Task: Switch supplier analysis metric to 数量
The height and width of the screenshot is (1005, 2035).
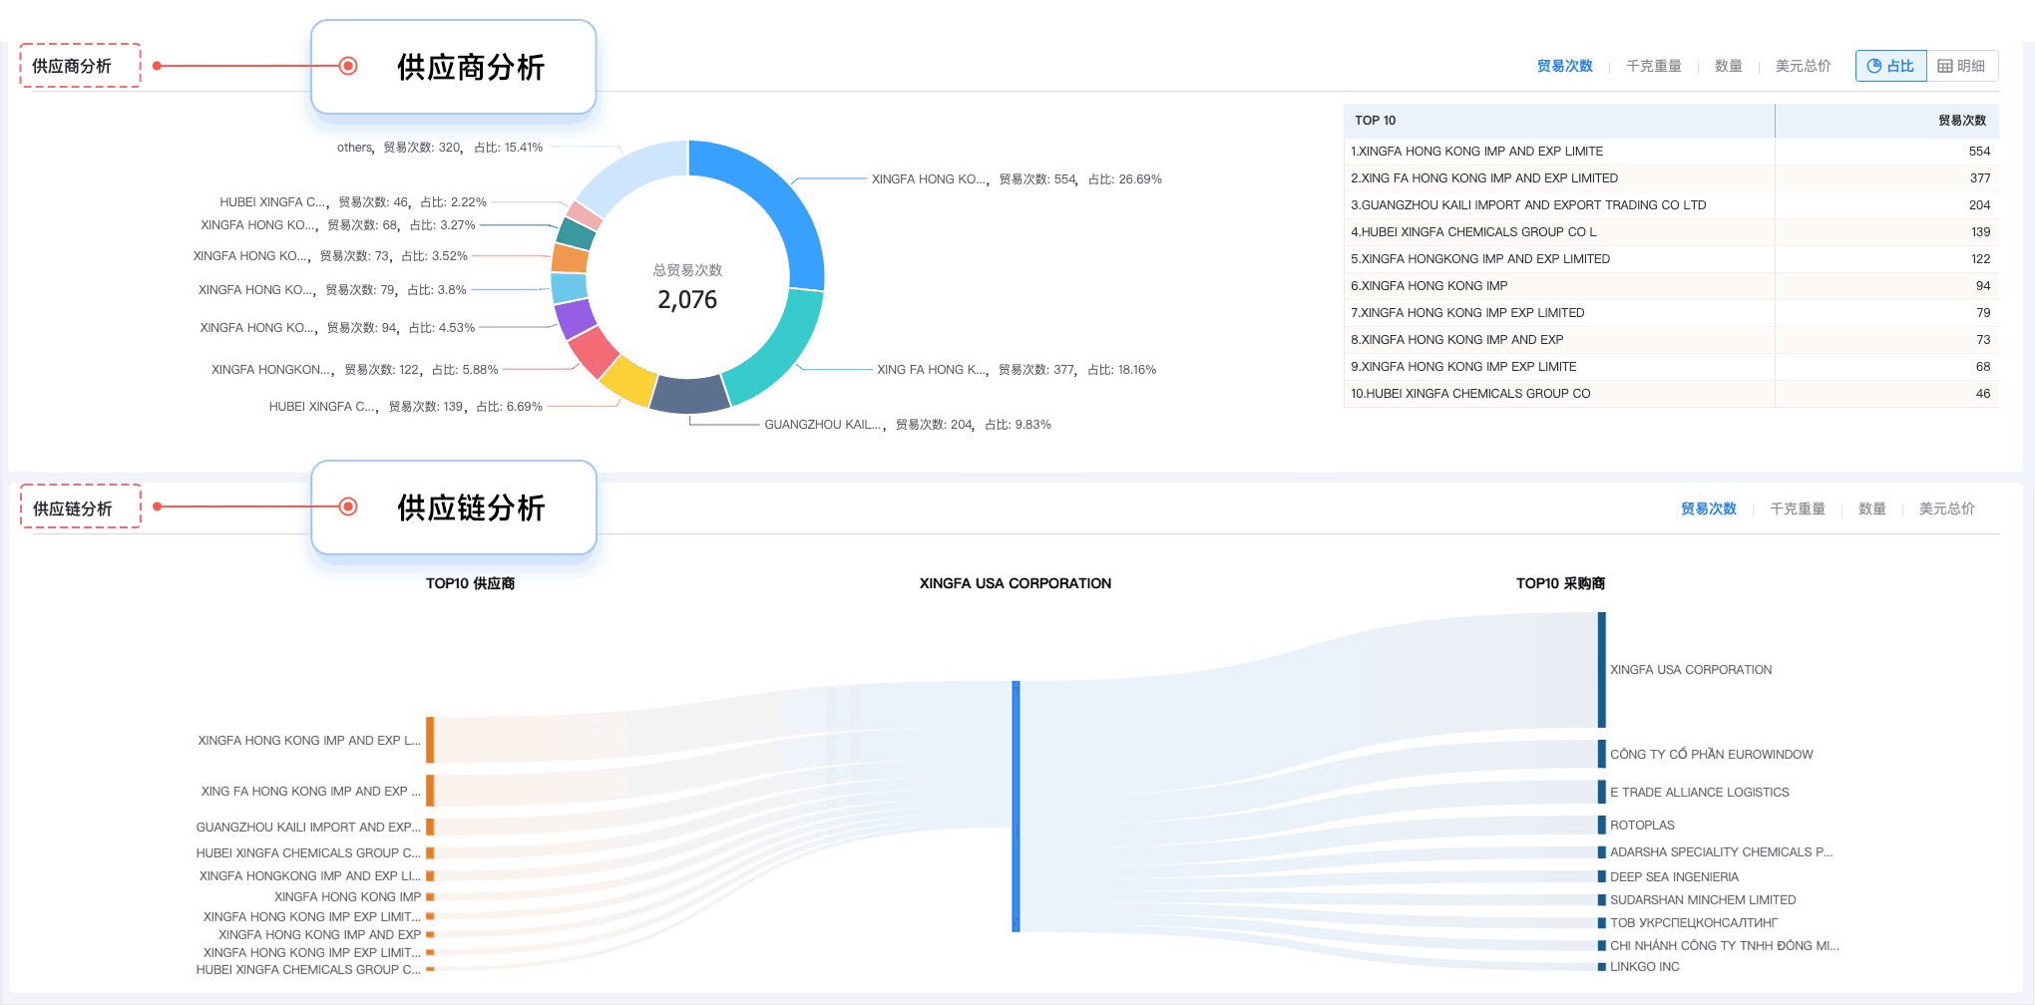Action: [x=1728, y=66]
